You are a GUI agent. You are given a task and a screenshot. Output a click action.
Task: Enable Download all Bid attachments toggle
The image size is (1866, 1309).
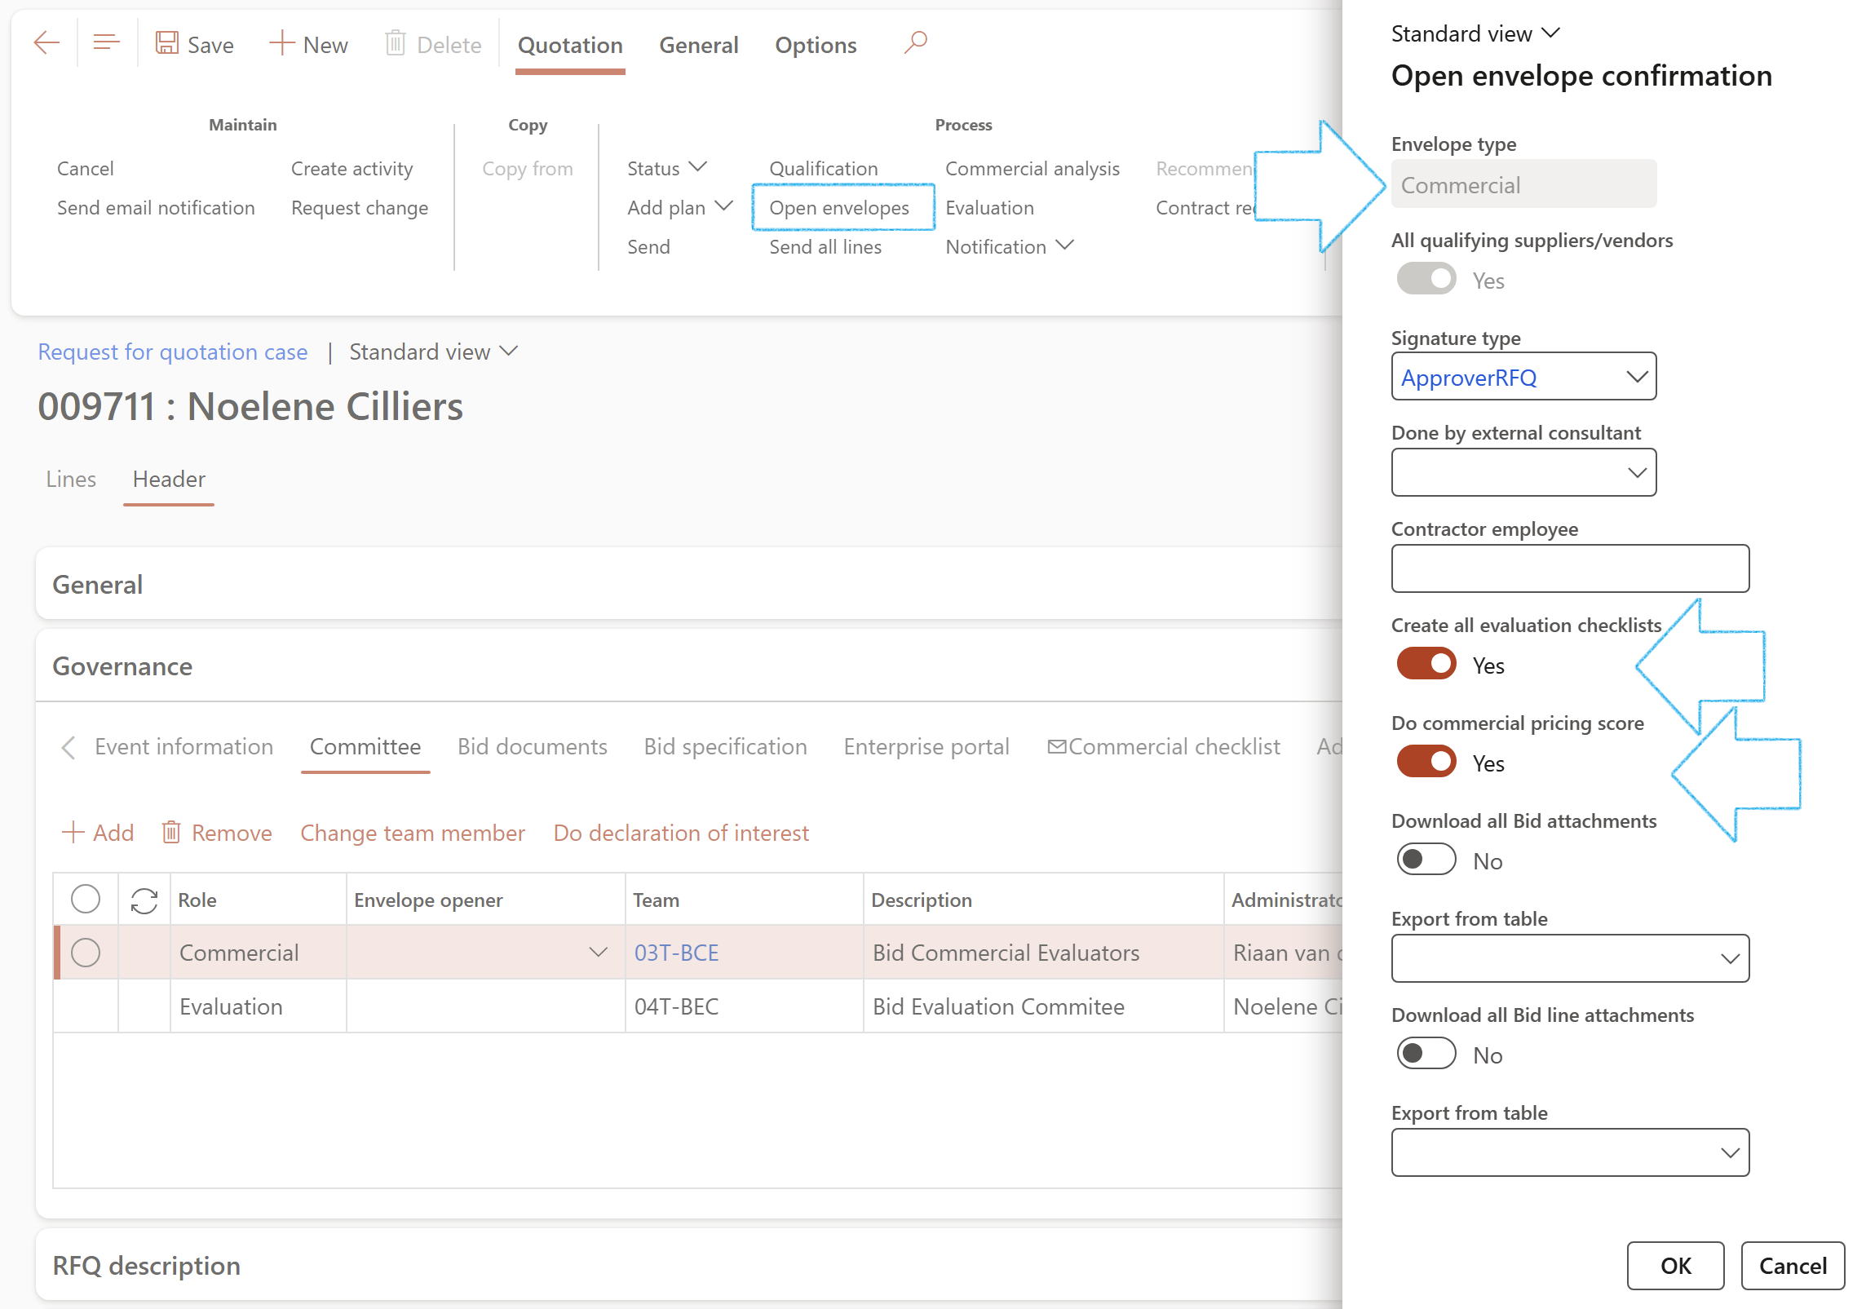(1426, 860)
